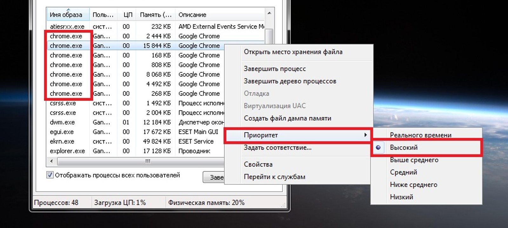Select chrome.exe row using 268 КБ

(x=136, y=93)
